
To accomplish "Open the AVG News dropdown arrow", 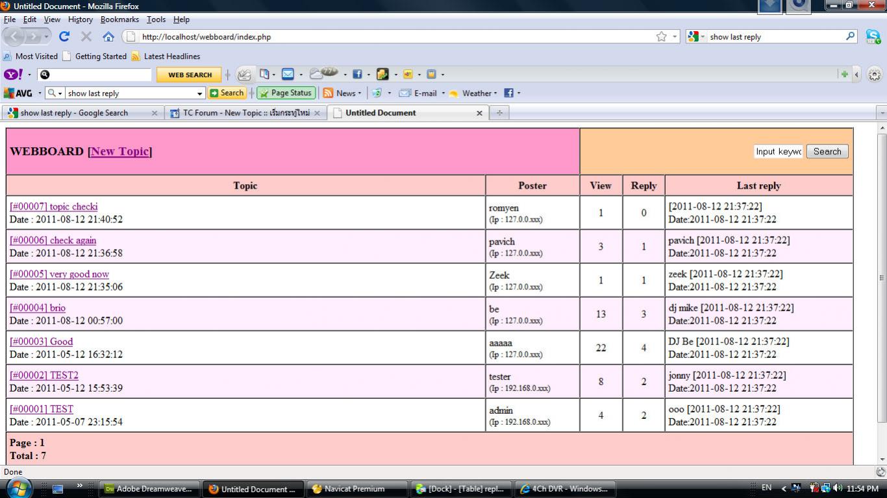I will point(359,93).
